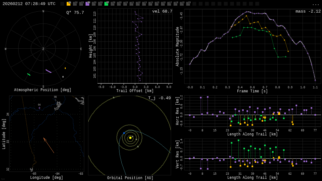The image size is (322, 181).
Task: Toggle the gray station 02 box
Action: [x=75, y=4]
